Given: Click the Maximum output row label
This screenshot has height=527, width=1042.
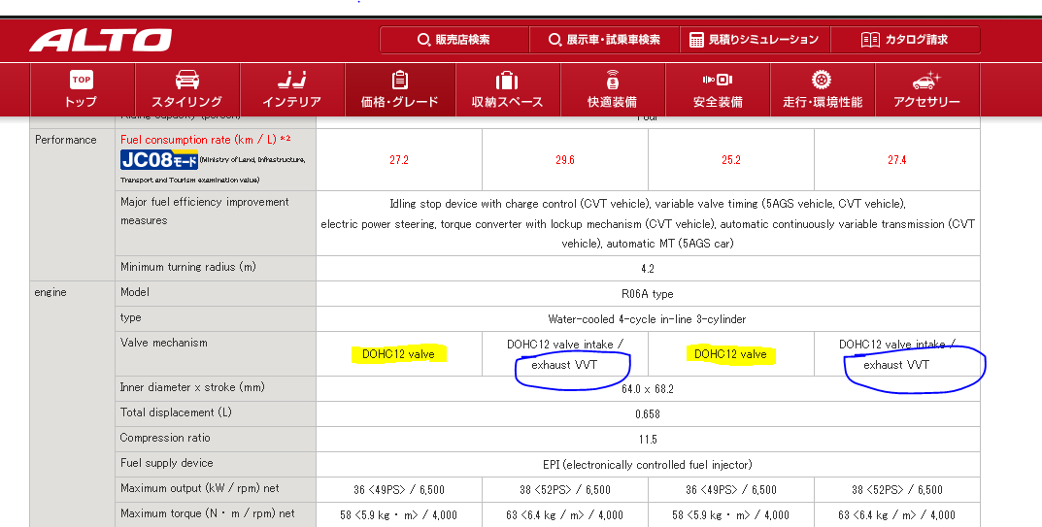Looking at the screenshot, I should pos(200,488).
